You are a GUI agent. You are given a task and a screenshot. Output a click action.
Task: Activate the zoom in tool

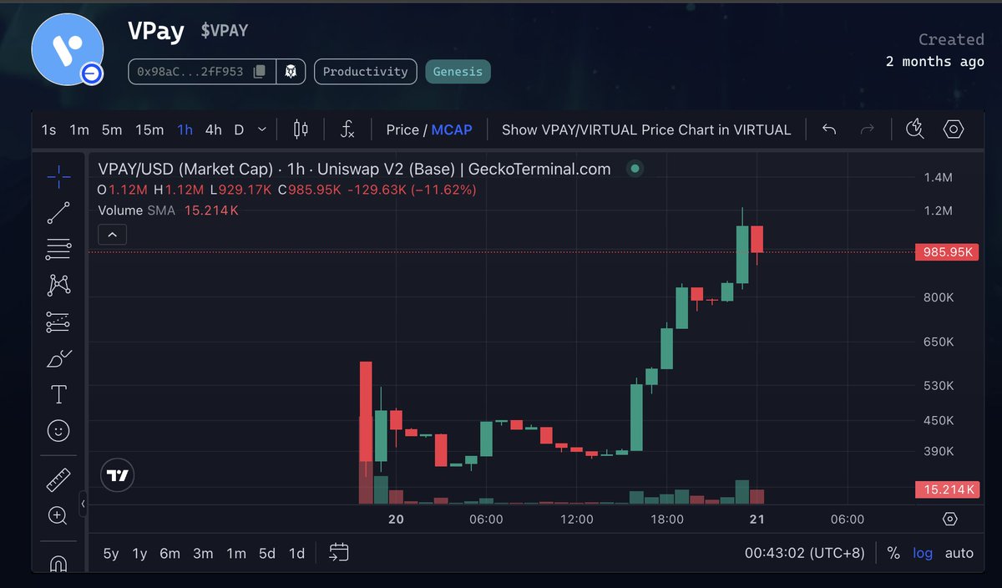58,515
